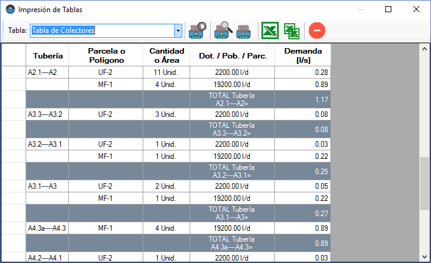Viewport: 431px width, 263px height.
Task: Select the A4.3a----A4.3 row cell
Action: pyautogui.click(x=47, y=228)
